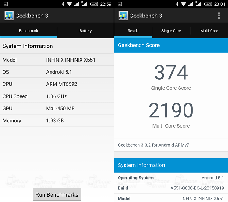Tap the Run Benchmarks button
Image resolution: width=228 pixels, height=202 pixels.
click(57, 194)
